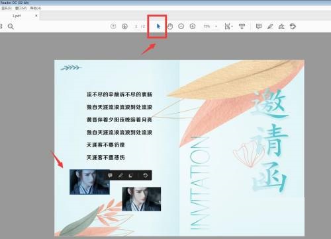Zoom in with the plus button
The height and width of the screenshot is (239, 331).
pos(193,26)
